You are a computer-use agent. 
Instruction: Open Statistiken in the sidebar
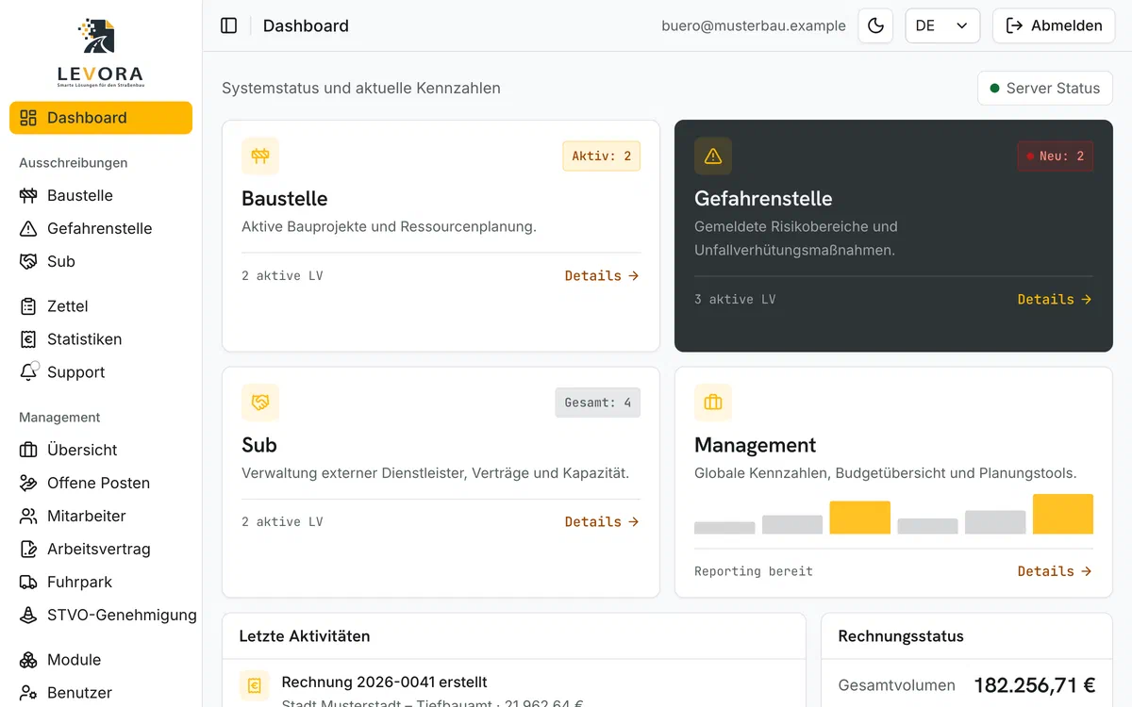(x=101, y=339)
